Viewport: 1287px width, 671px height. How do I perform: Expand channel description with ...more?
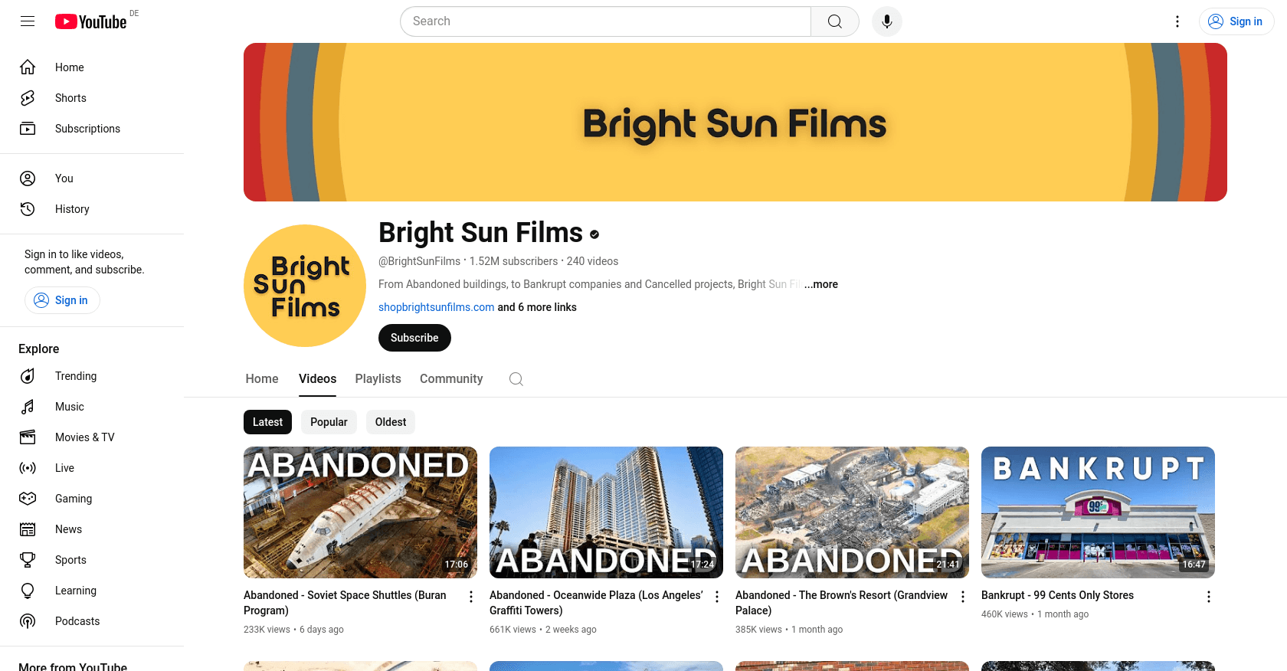[820, 284]
